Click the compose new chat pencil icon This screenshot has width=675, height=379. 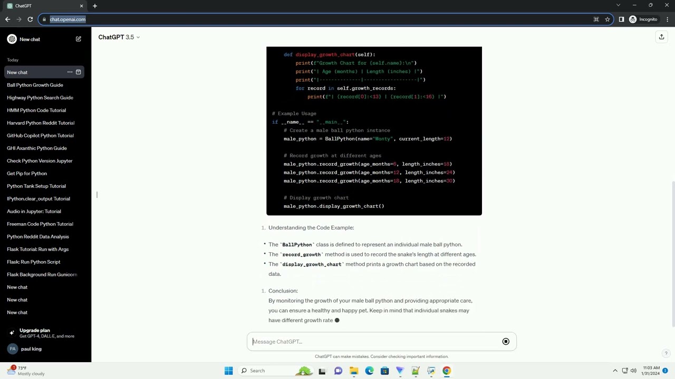(79, 39)
